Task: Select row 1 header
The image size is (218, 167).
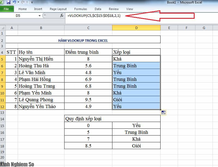Action: click(3, 33)
